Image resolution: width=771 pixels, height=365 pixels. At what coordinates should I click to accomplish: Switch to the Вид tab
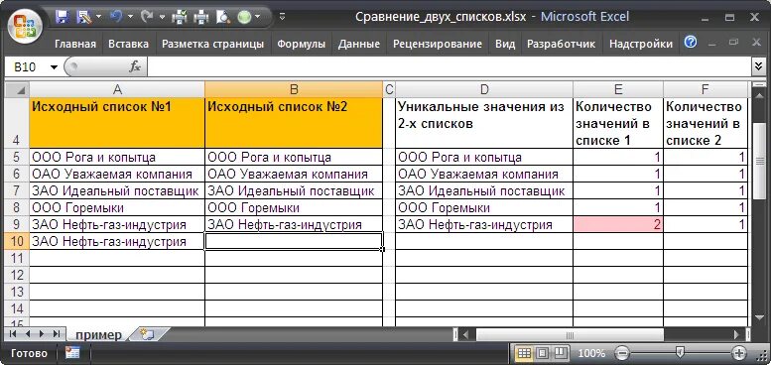[x=505, y=44]
